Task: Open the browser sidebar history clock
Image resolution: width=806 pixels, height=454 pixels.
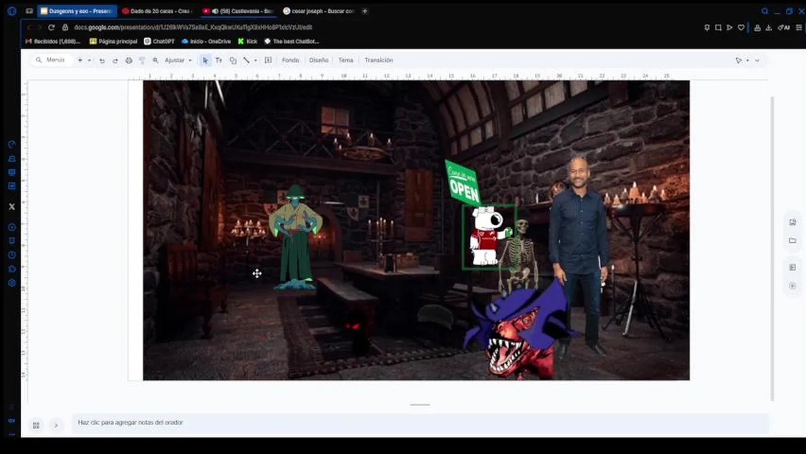Action: click(11, 255)
